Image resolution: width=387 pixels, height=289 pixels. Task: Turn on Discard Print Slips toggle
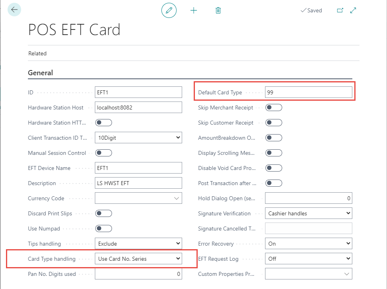tap(104, 213)
